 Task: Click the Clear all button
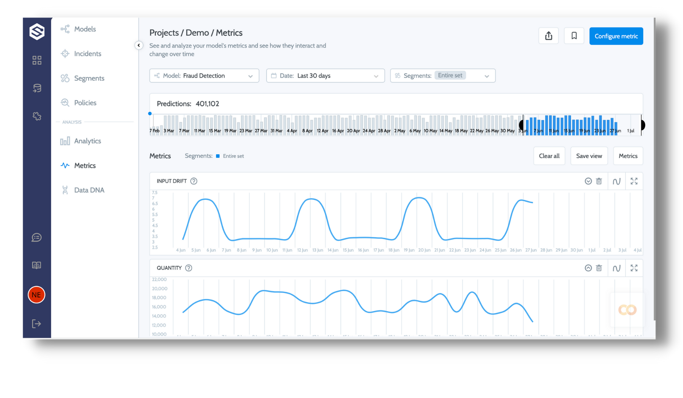click(549, 156)
